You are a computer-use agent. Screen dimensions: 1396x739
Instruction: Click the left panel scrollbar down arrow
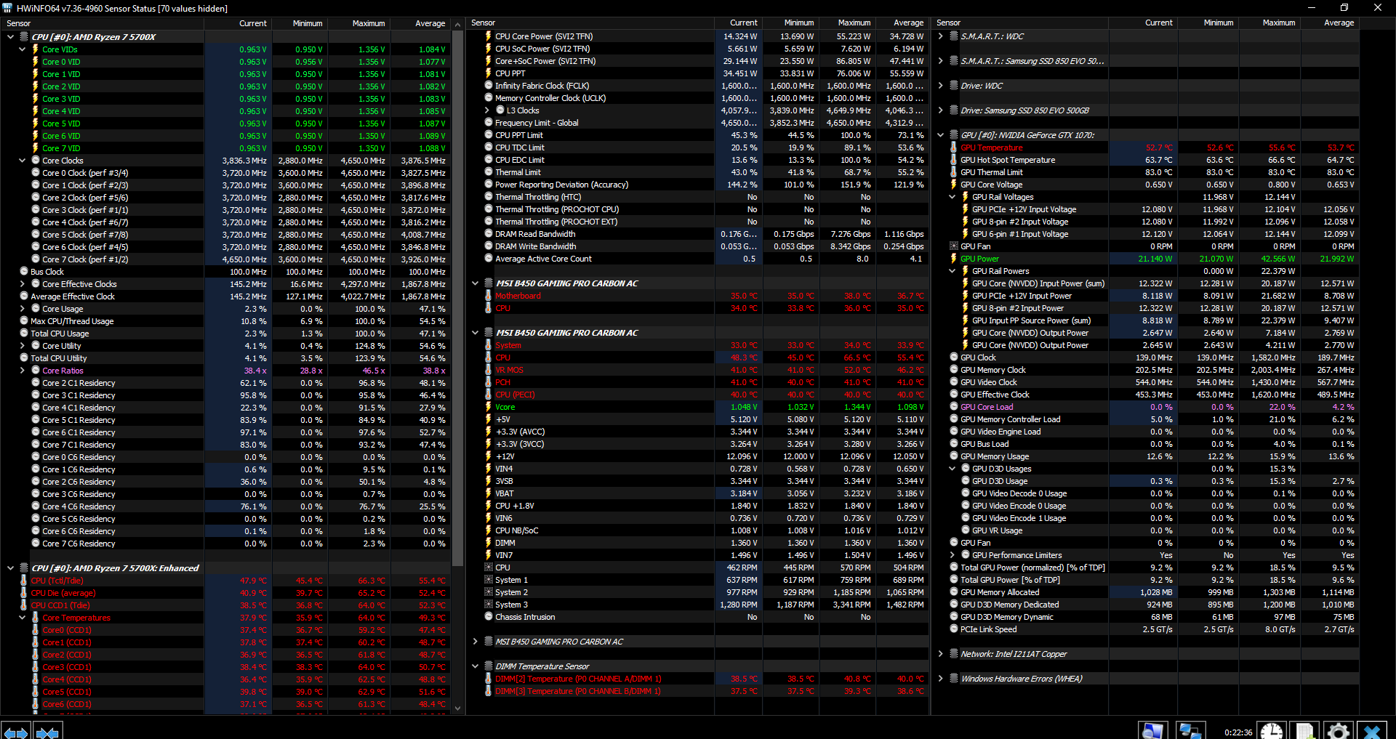pos(458,708)
